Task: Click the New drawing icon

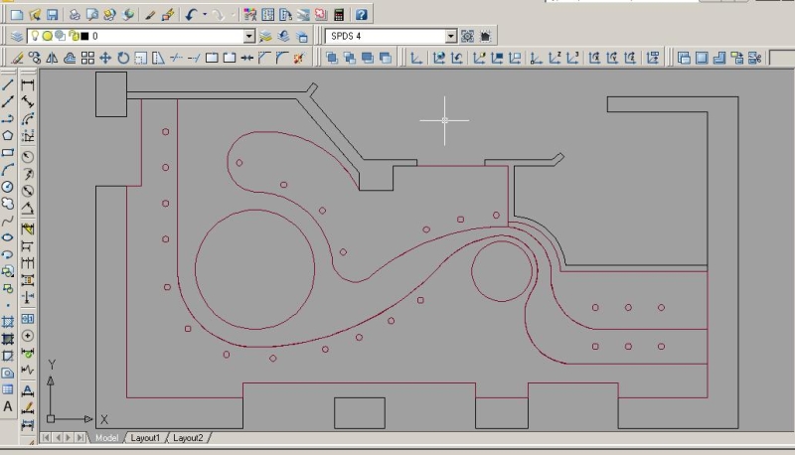Action: click(x=17, y=15)
